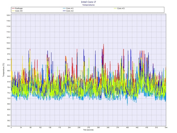177x133 pixels.
Task: Click the 56.0 y-axis value
Action: [x=9, y=126]
